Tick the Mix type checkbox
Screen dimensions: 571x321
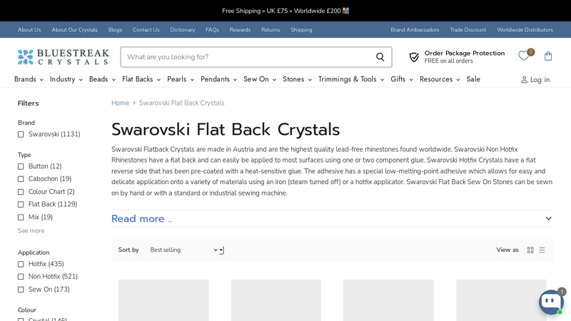coord(21,218)
